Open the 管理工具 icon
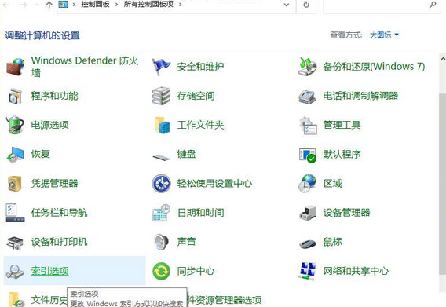446x307 pixels. tap(308, 126)
